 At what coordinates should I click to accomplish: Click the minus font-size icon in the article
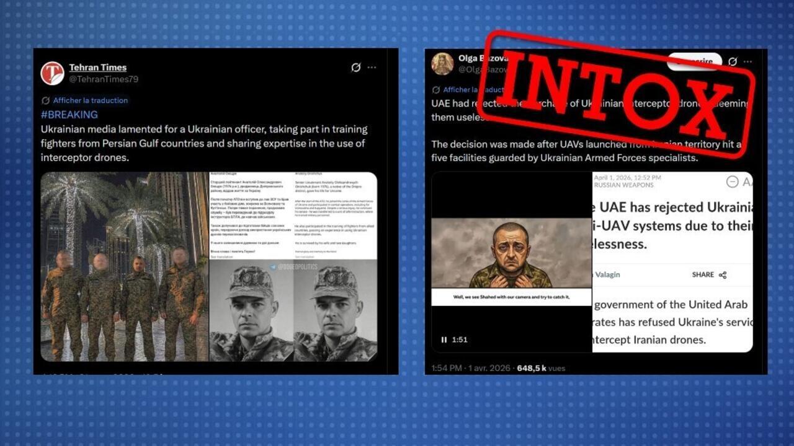732,181
